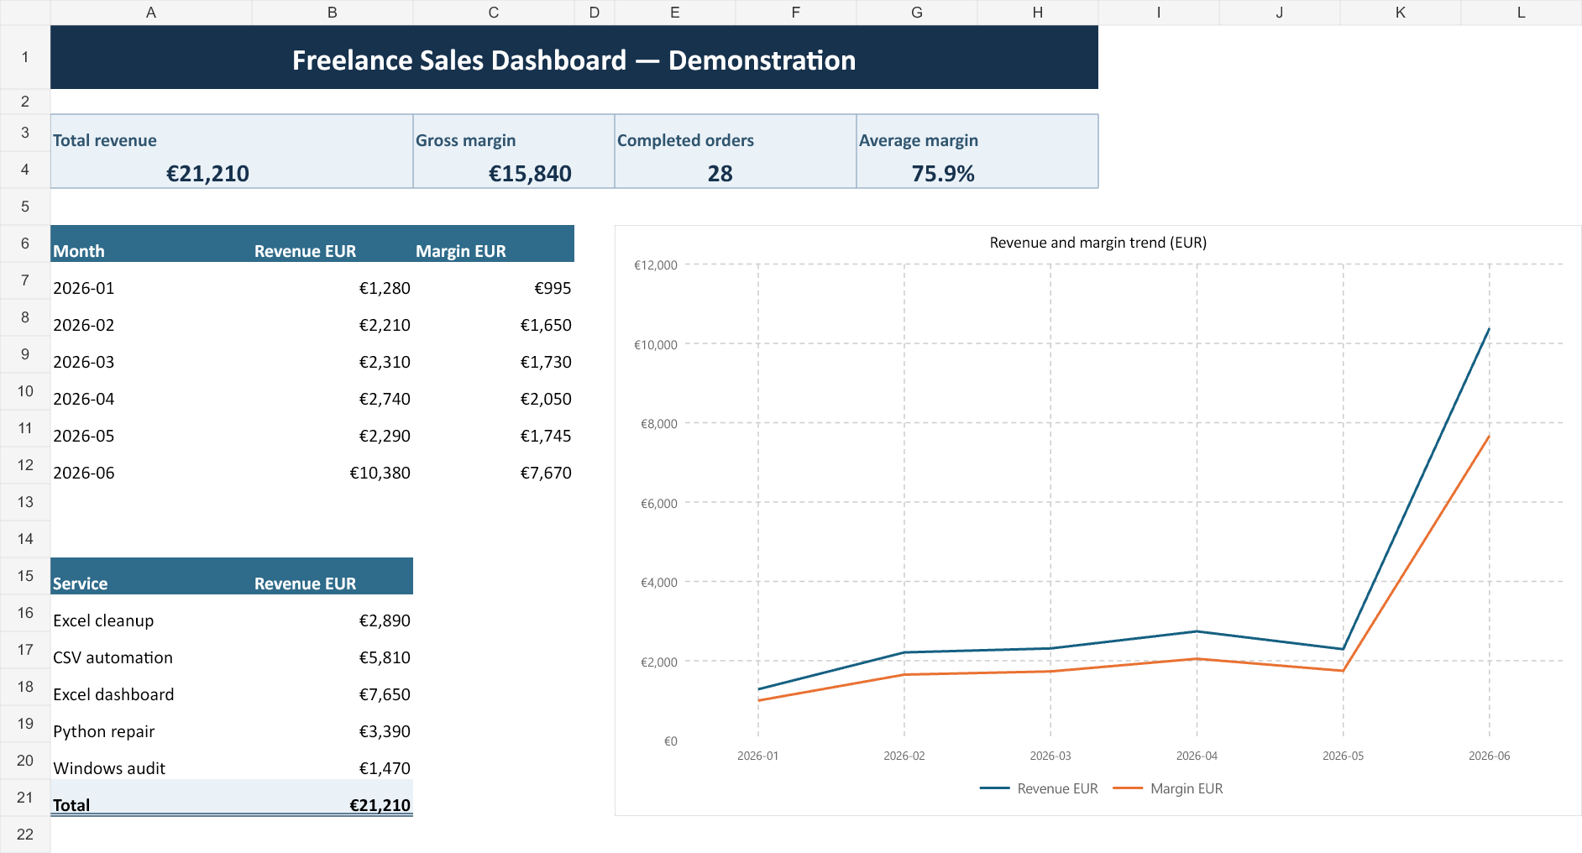
Task: Select the Python repair service cell
Action: (x=151, y=724)
